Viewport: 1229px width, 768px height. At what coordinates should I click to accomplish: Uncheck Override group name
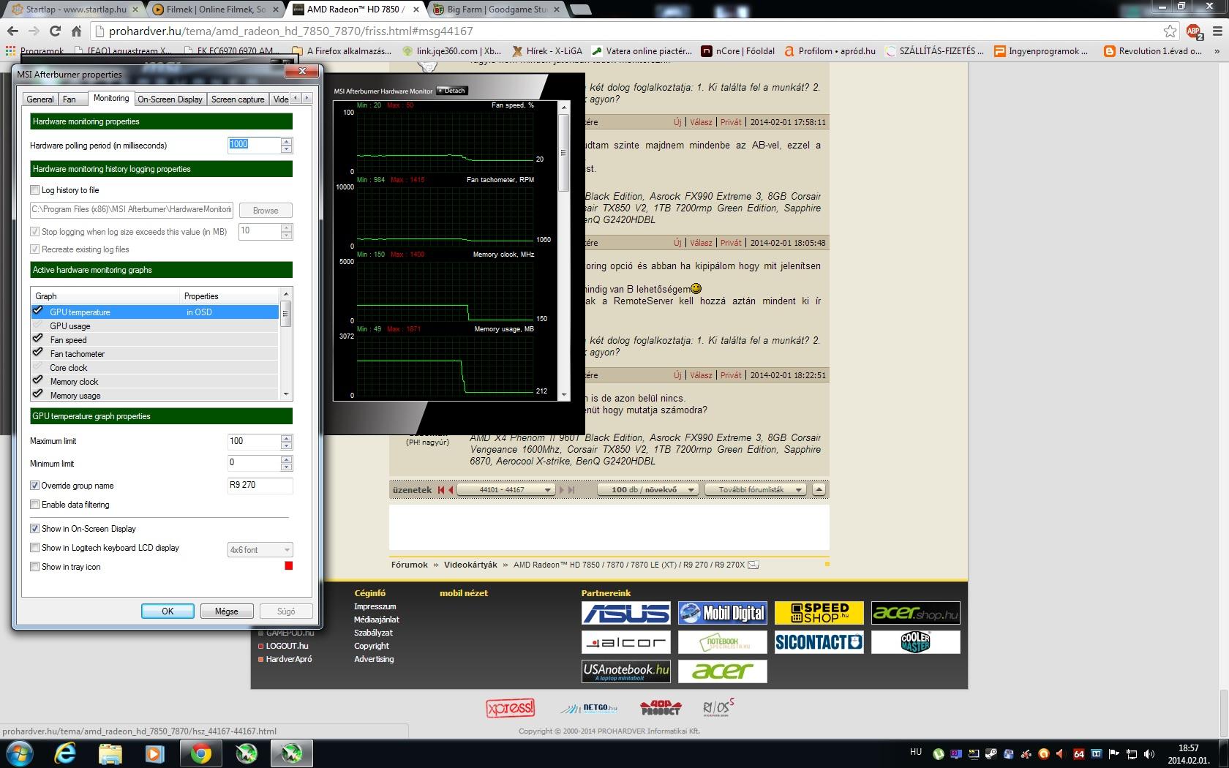[x=34, y=486]
